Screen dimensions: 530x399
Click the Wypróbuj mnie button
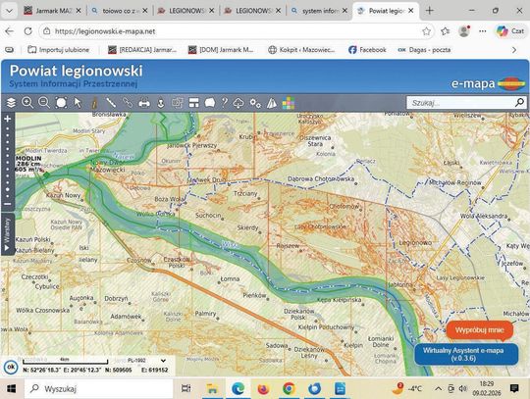[x=479, y=330]
